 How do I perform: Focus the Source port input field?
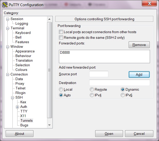click(x=99, y=74)
